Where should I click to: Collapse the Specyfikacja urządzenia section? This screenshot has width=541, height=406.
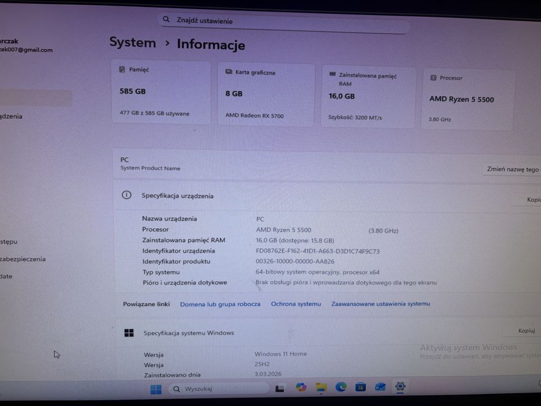pyautogui.click(x=327, y=197)
